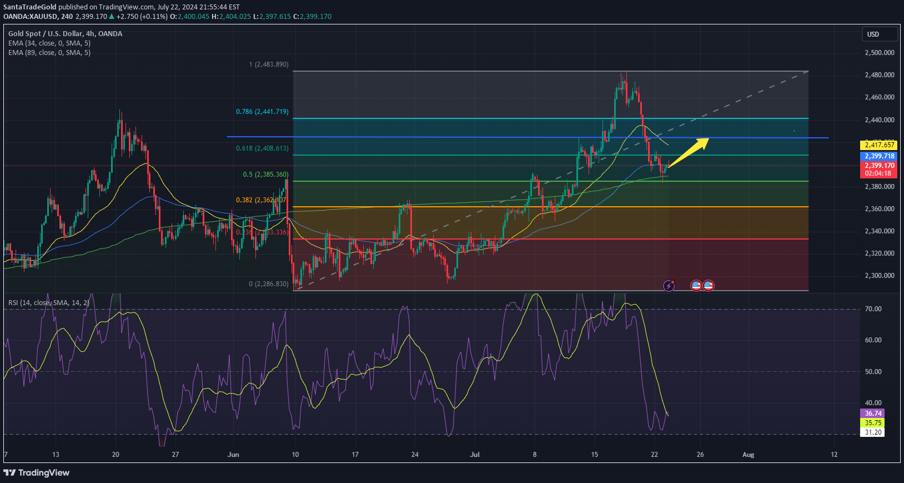Click the 2,300.000 price axis label

tap(880, 276)
